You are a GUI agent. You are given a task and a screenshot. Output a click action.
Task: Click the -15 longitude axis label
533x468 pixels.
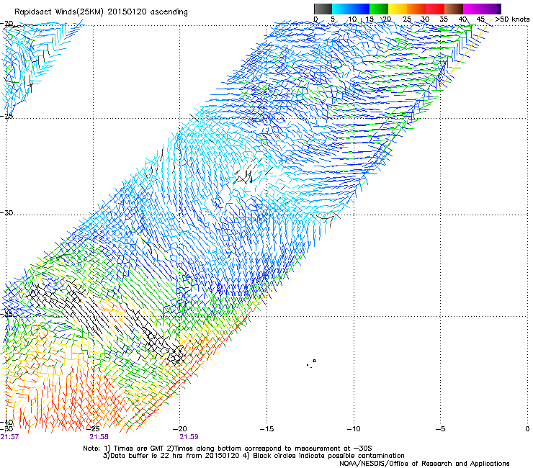(x=266, y=429)
